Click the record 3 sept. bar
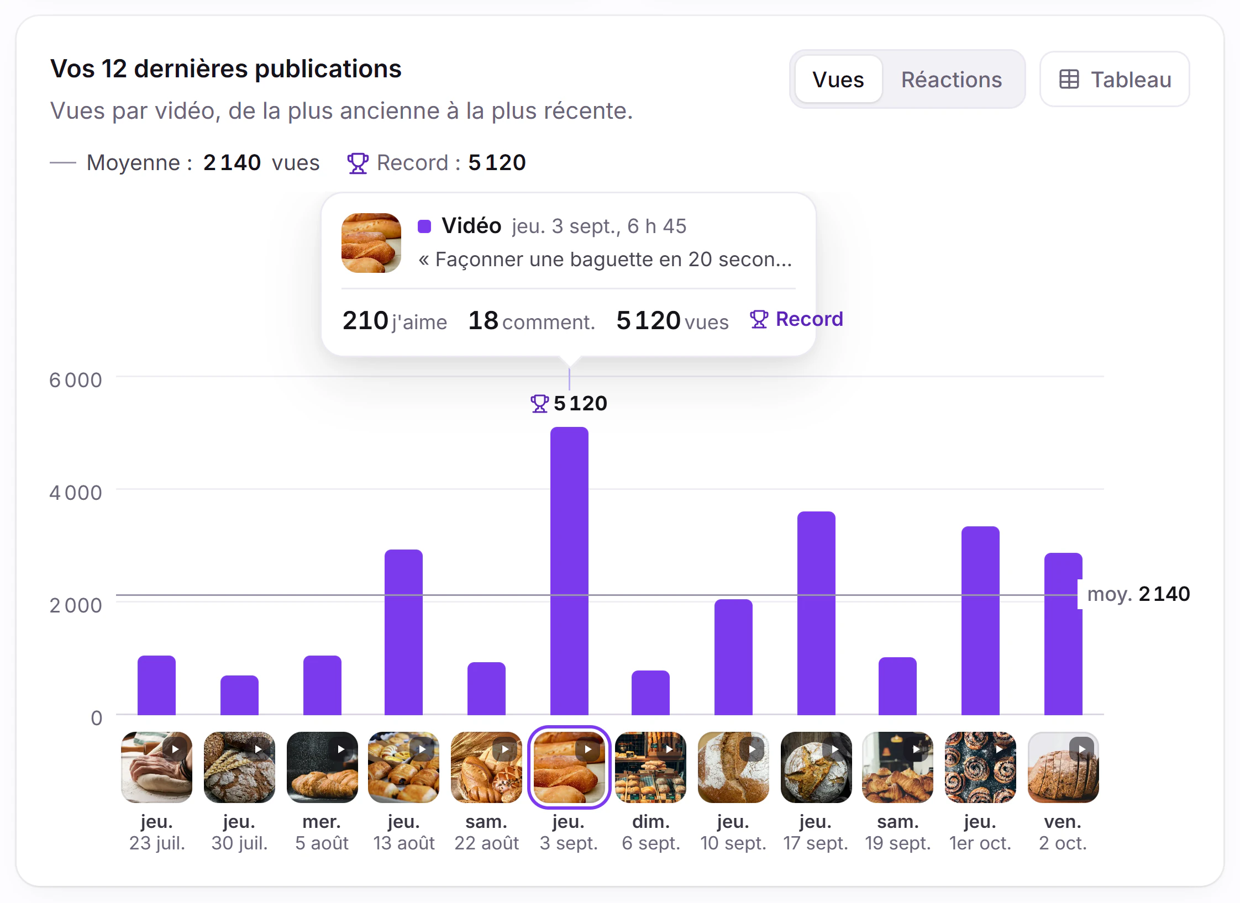This screenshot has height=903, width=1240. pyautogui.click(x=569, y=571)
